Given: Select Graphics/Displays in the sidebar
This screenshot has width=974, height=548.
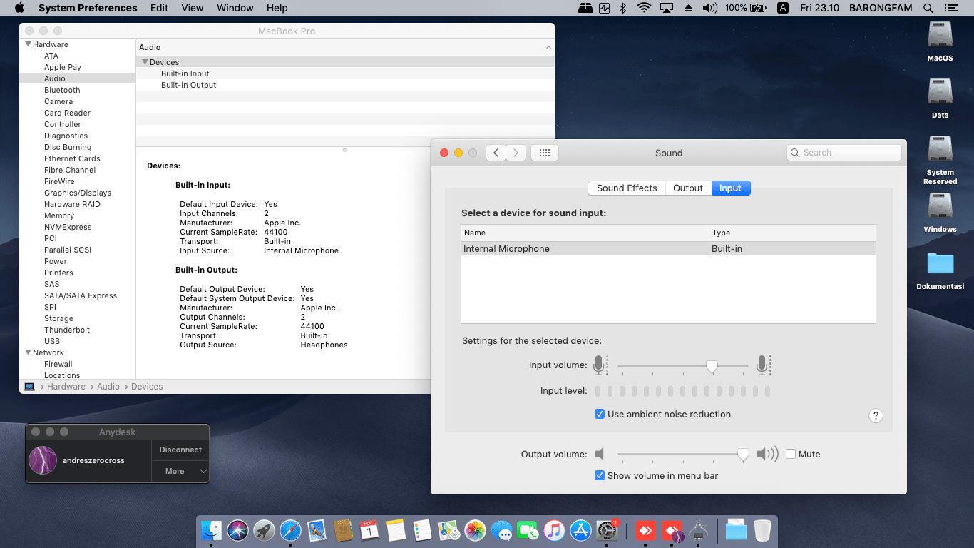Looking at the screenshot, I should [x=78, y=193].
